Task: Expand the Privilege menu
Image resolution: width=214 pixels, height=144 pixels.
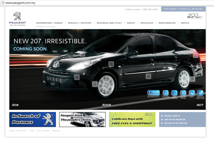Action: [x=147, y=23]
